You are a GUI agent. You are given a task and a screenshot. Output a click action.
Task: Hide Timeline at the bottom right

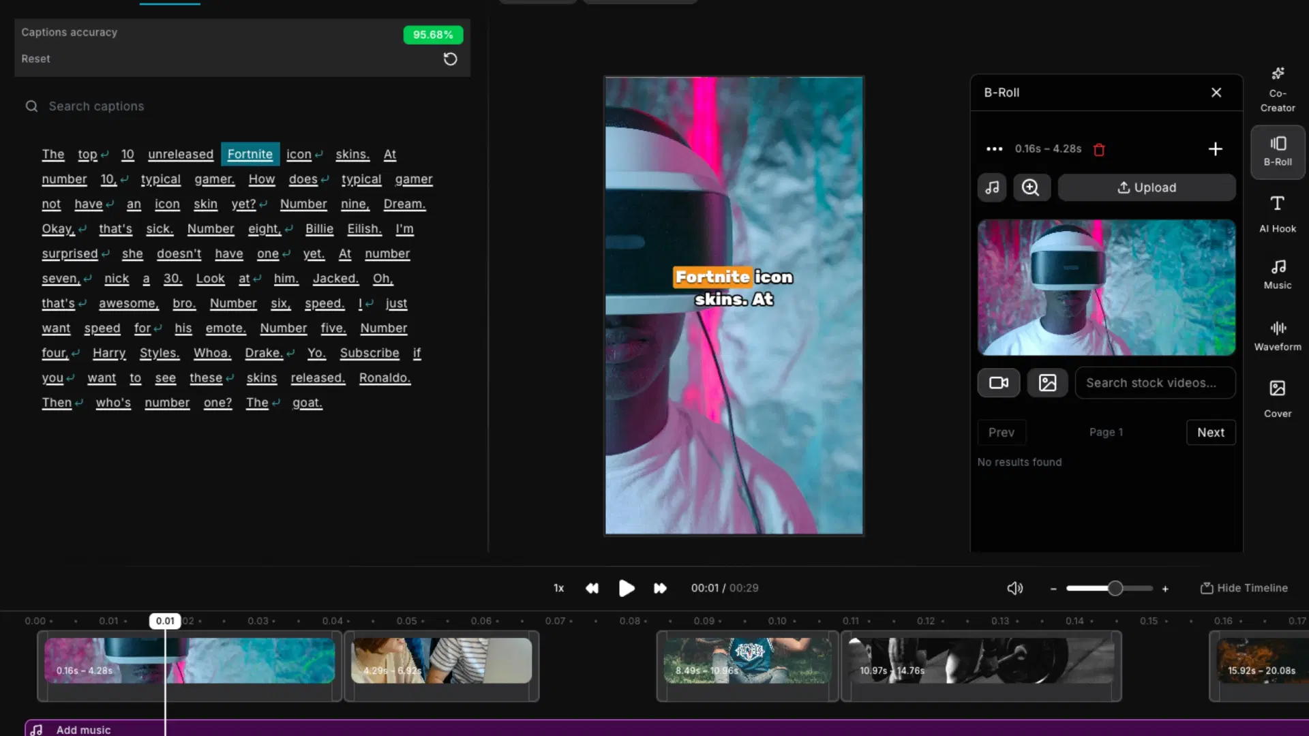[1244, 587]
